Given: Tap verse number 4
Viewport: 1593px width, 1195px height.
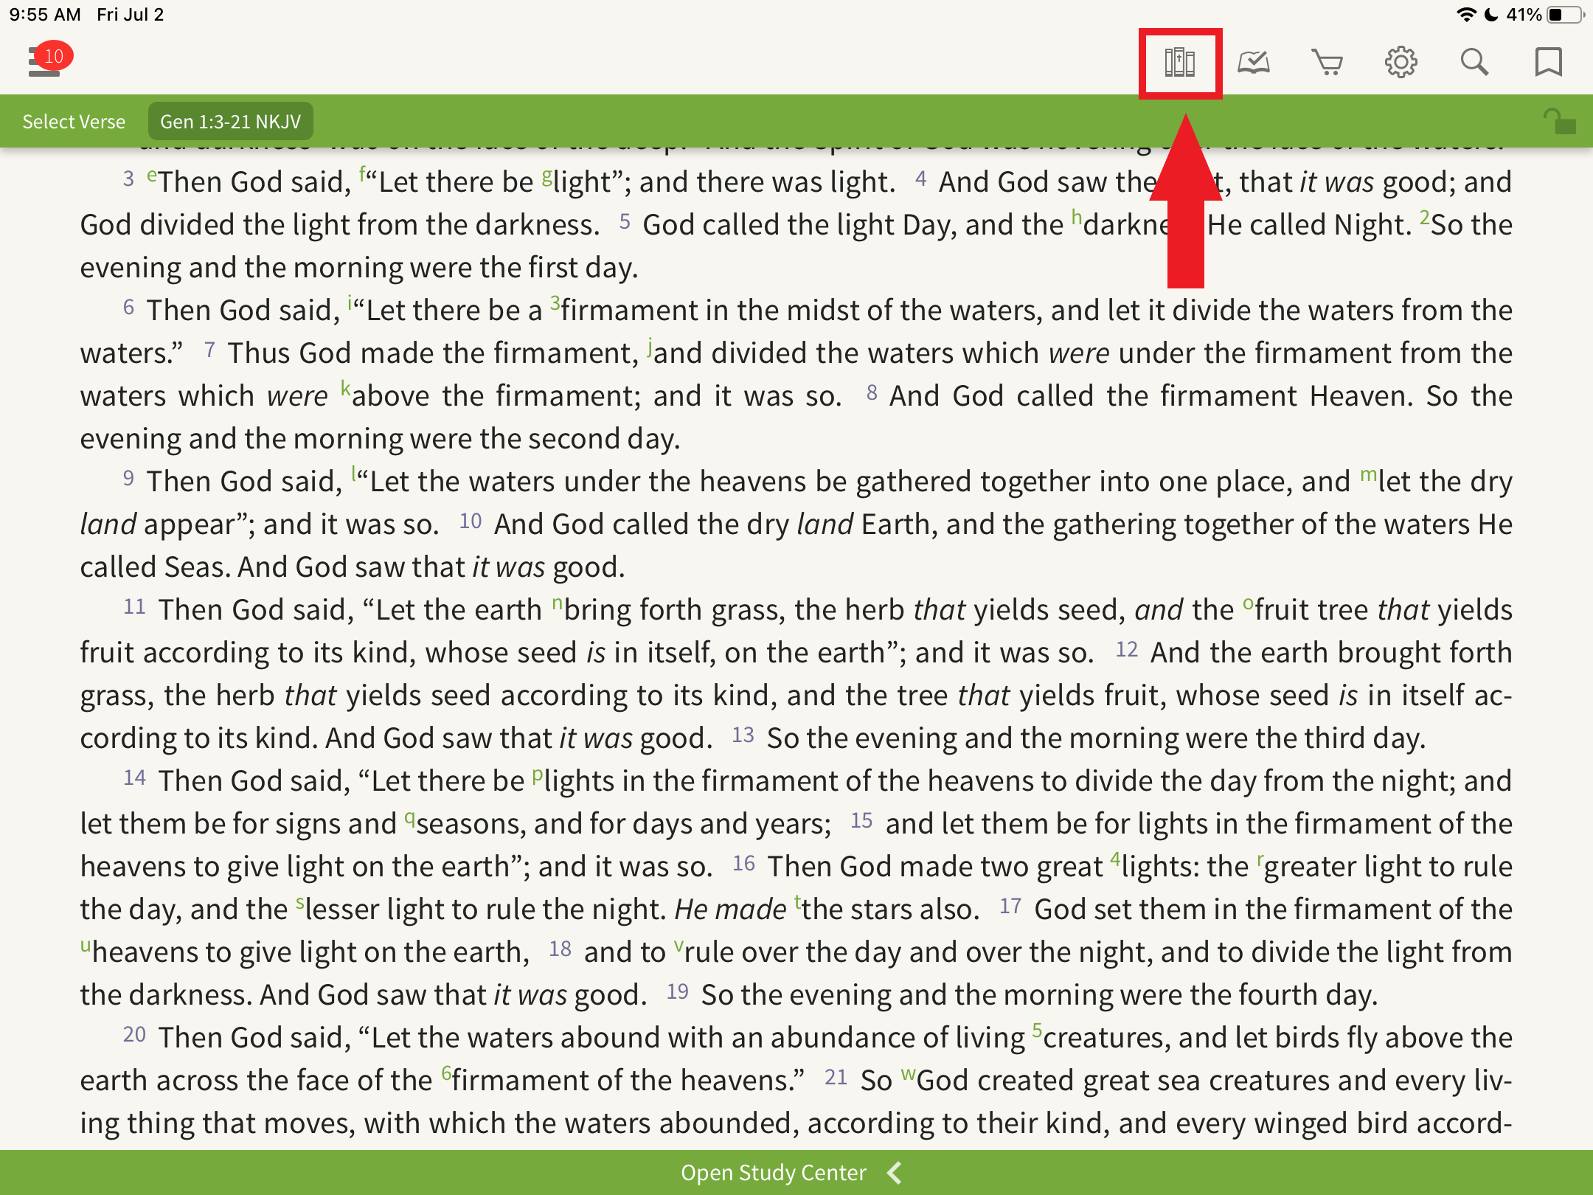Looking at the screenshot, I should click(920, 179).
